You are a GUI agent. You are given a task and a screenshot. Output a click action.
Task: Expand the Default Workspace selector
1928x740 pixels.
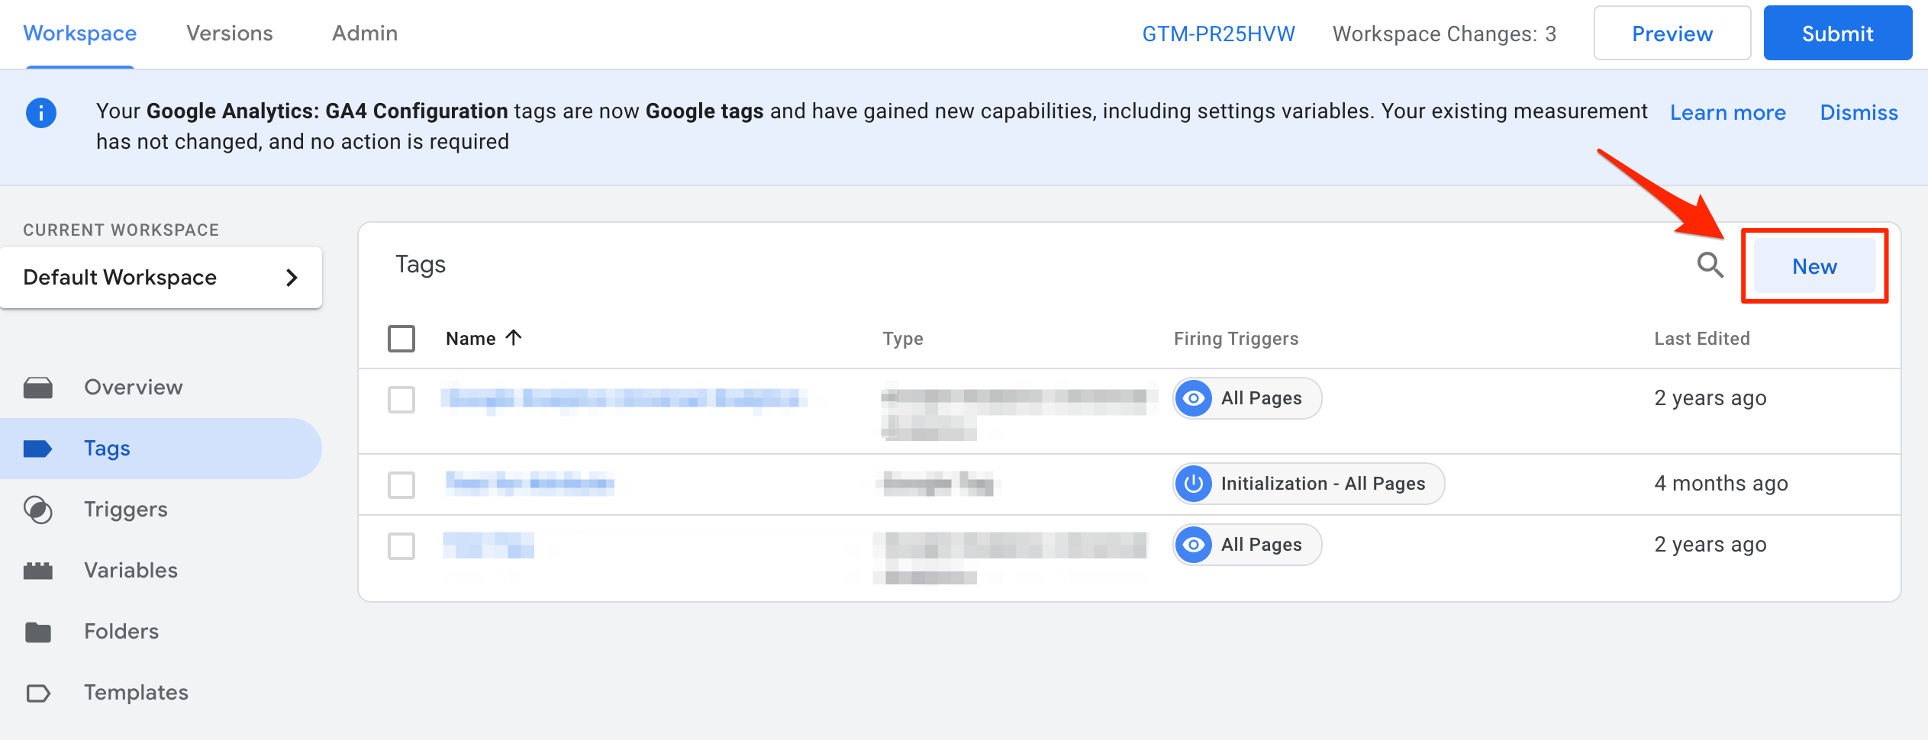(x=161, y=278)
